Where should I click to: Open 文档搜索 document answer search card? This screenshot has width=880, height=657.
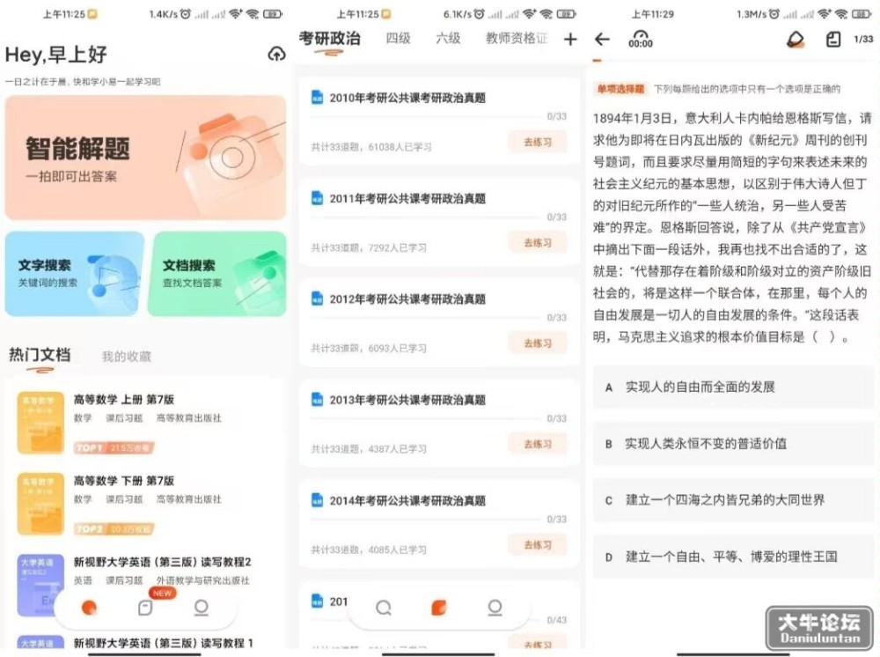tap(217, 274)
